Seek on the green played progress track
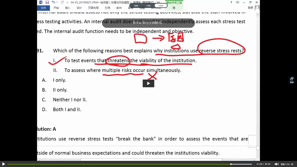Viewport: 297px width, 167px height. [119, 164]
